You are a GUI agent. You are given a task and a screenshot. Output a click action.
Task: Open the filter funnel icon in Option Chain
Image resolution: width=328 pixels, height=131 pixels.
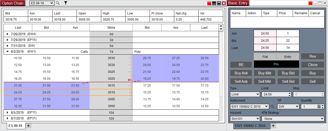[66, 3]
